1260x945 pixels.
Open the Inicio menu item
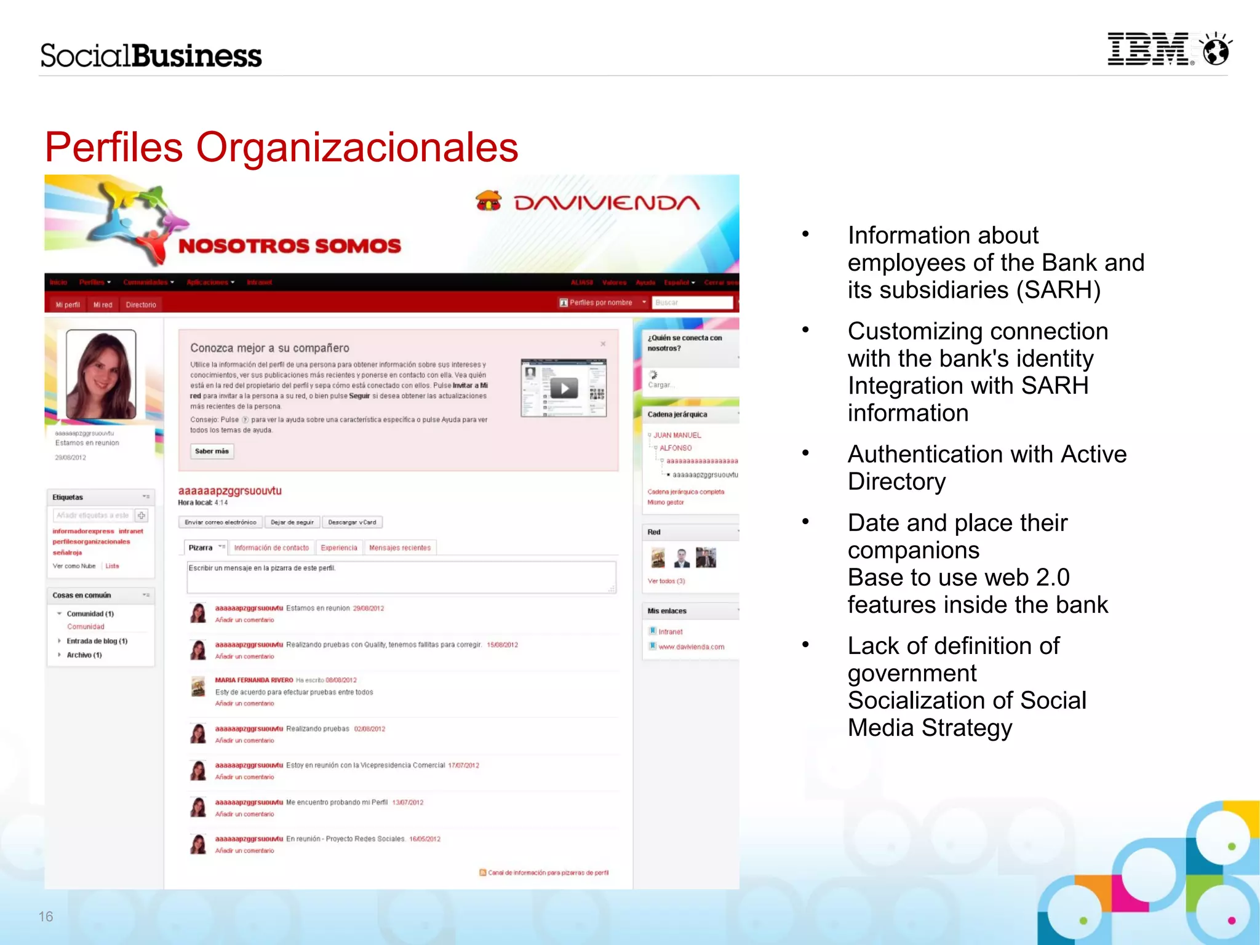click(x=58, y=282)
